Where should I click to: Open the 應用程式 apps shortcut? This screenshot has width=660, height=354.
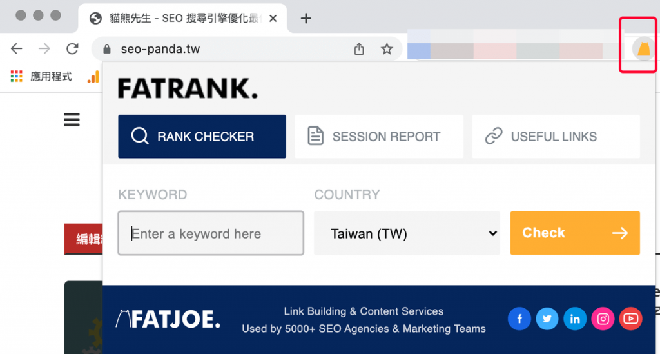41,76
